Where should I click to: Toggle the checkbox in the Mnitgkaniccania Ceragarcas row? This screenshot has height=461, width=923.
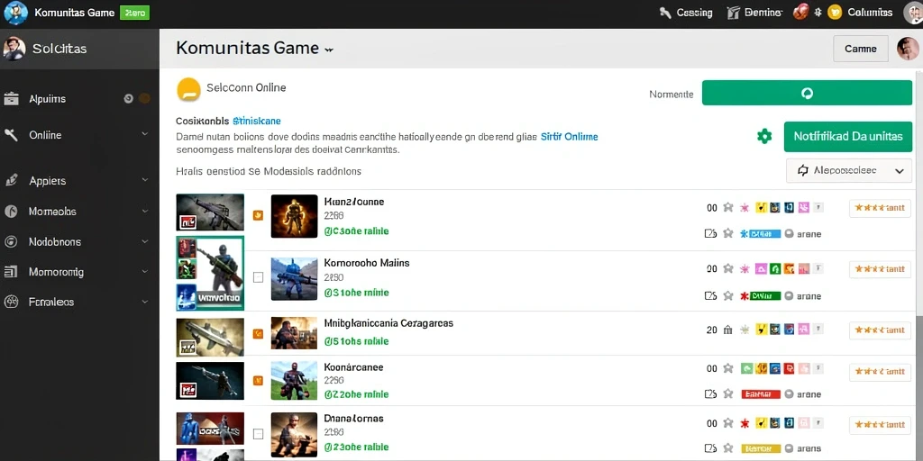pos(257,333)
